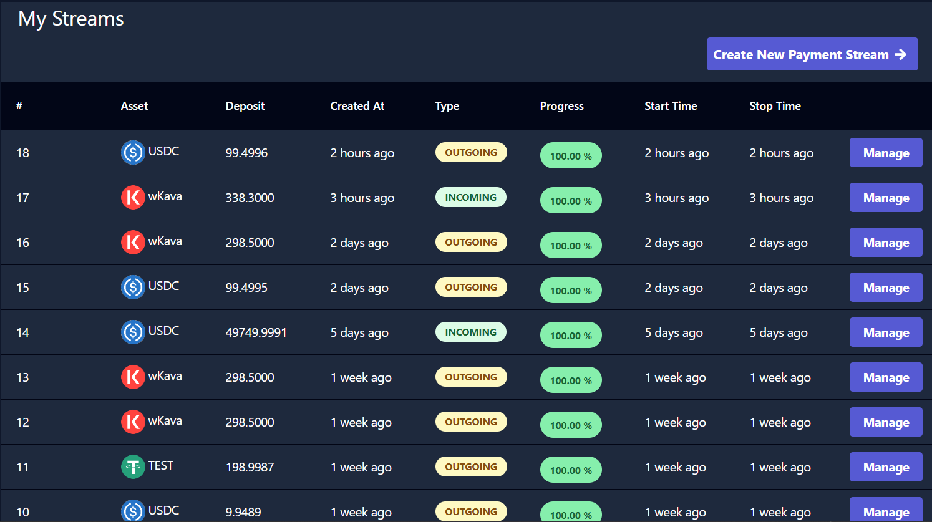Select the wKava token icon in row 17
Viewport: 932px width, 522px height.
[132, 197]
